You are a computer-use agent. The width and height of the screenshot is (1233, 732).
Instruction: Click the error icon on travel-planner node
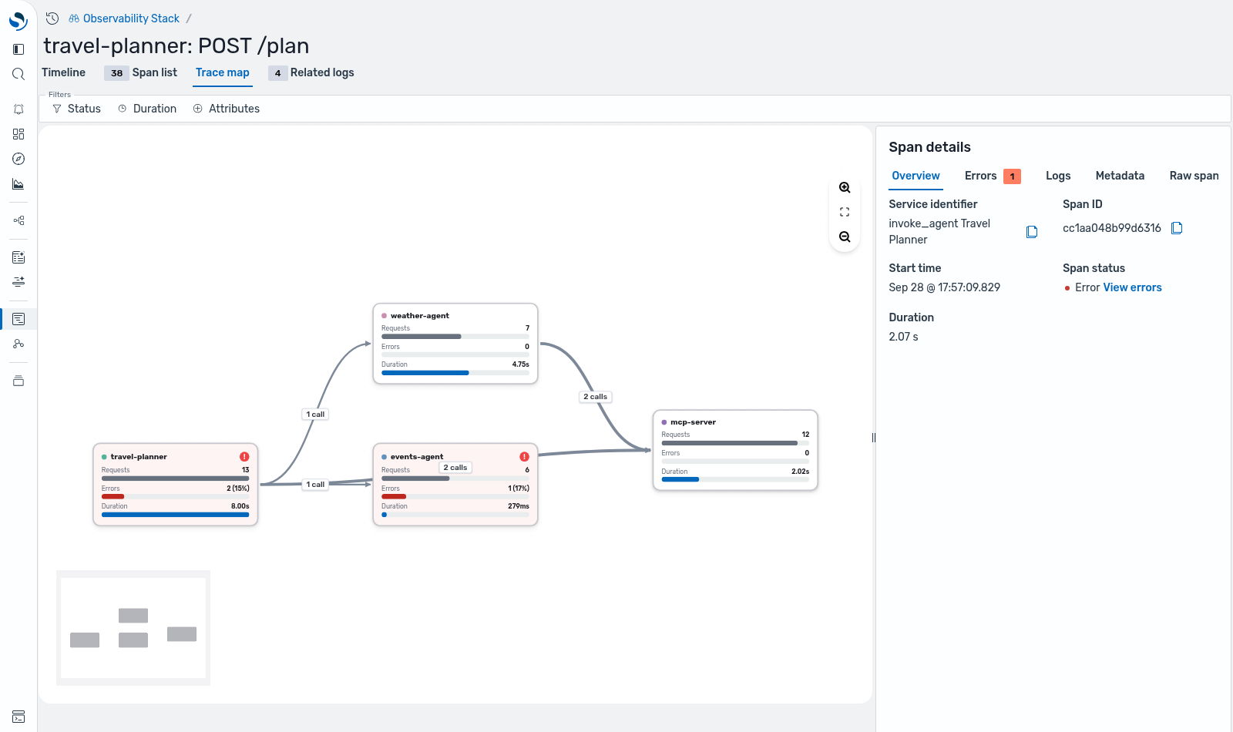coord(244,457)
